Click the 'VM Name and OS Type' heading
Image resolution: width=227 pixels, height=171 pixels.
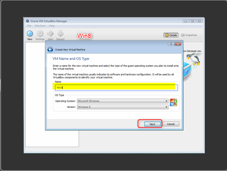pyautogui.click(x=71, y=59)
